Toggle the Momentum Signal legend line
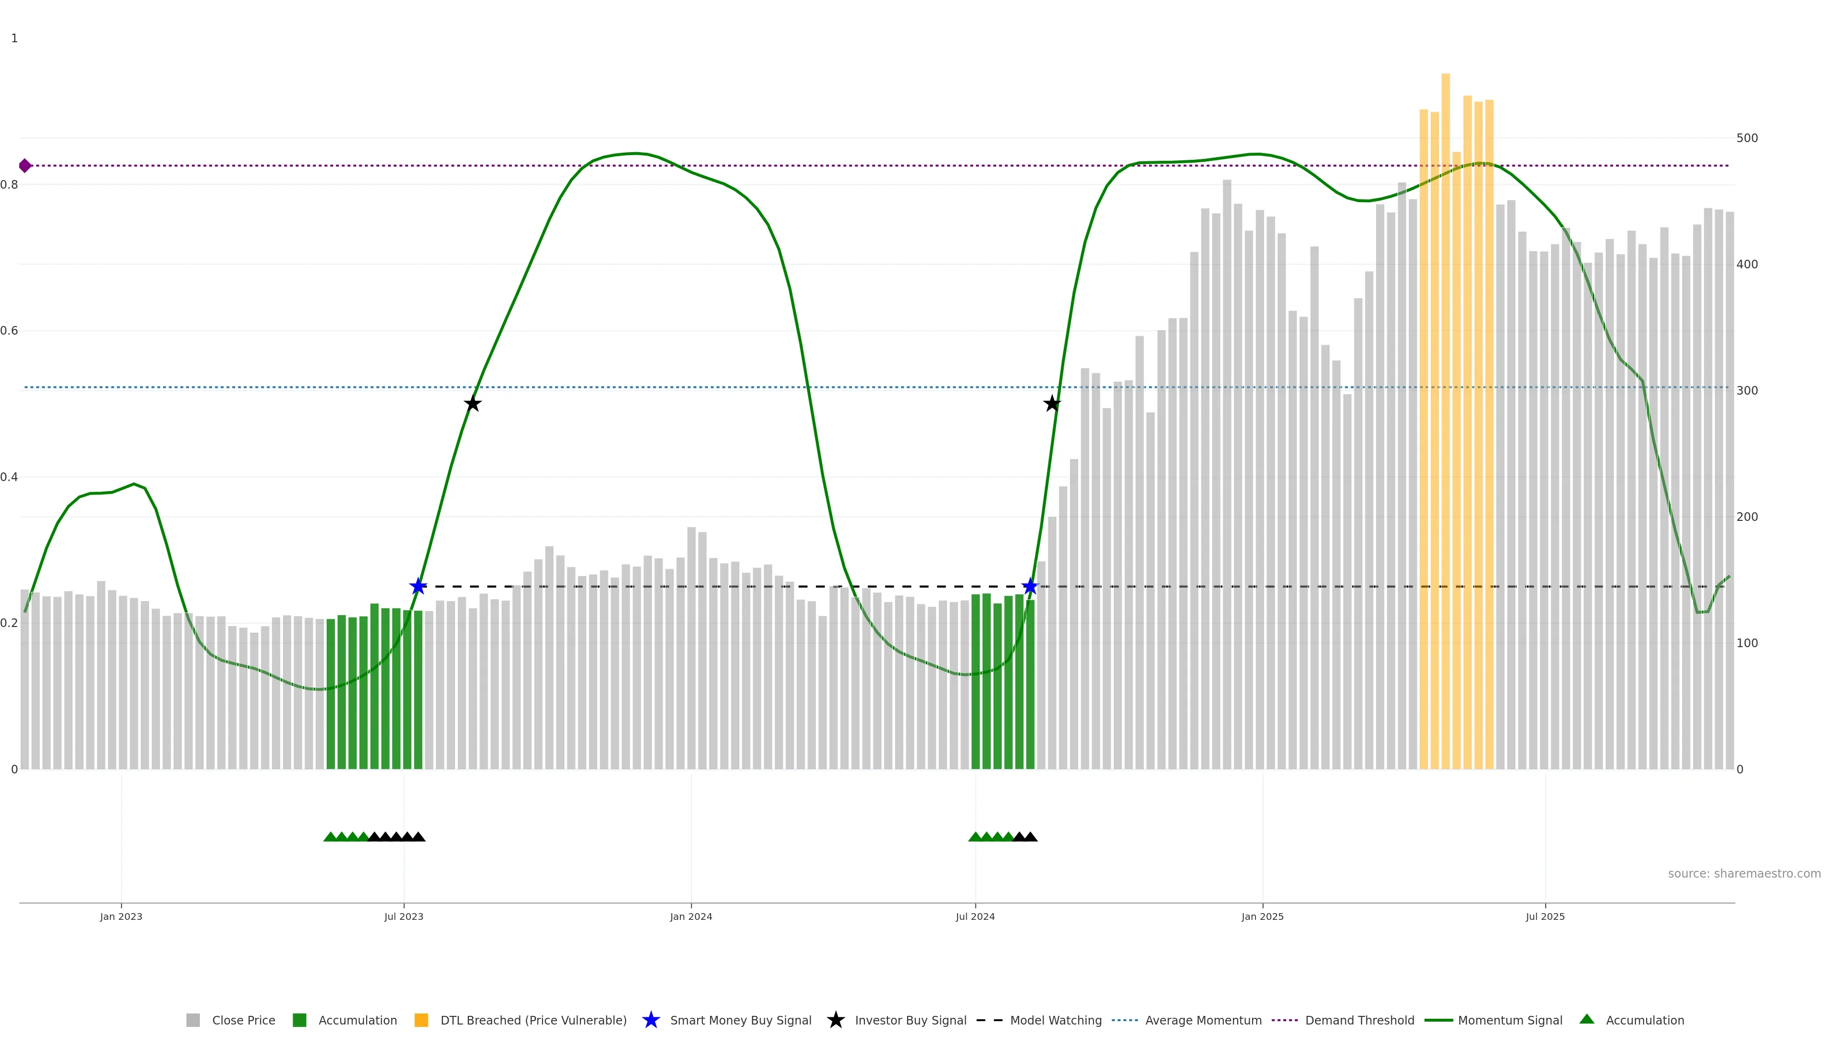 point(1438,1021)
